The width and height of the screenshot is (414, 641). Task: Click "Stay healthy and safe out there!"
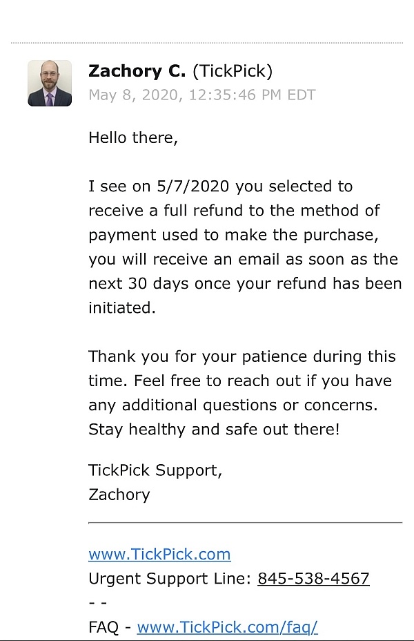pyautogui.click(x=214, y=429)
